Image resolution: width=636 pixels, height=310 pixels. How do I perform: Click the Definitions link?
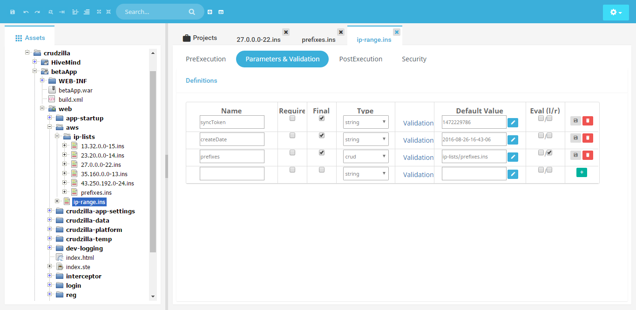point(201,80)
